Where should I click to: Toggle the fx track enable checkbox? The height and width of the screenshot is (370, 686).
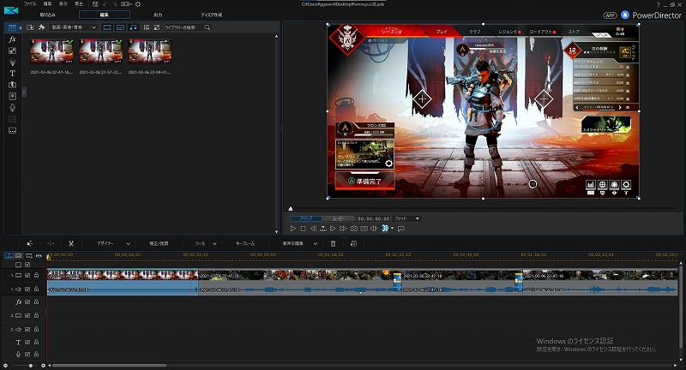(x=27, y=301)
